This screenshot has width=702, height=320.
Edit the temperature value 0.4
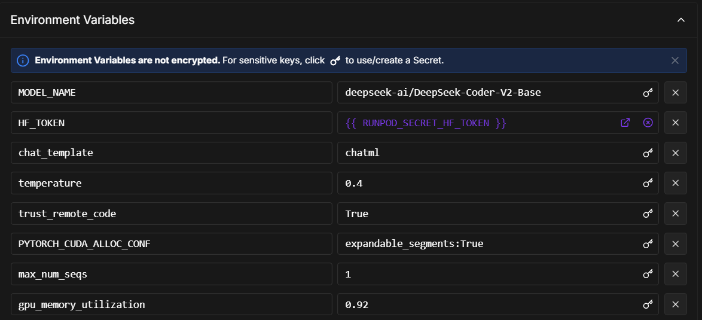[487, 183]
